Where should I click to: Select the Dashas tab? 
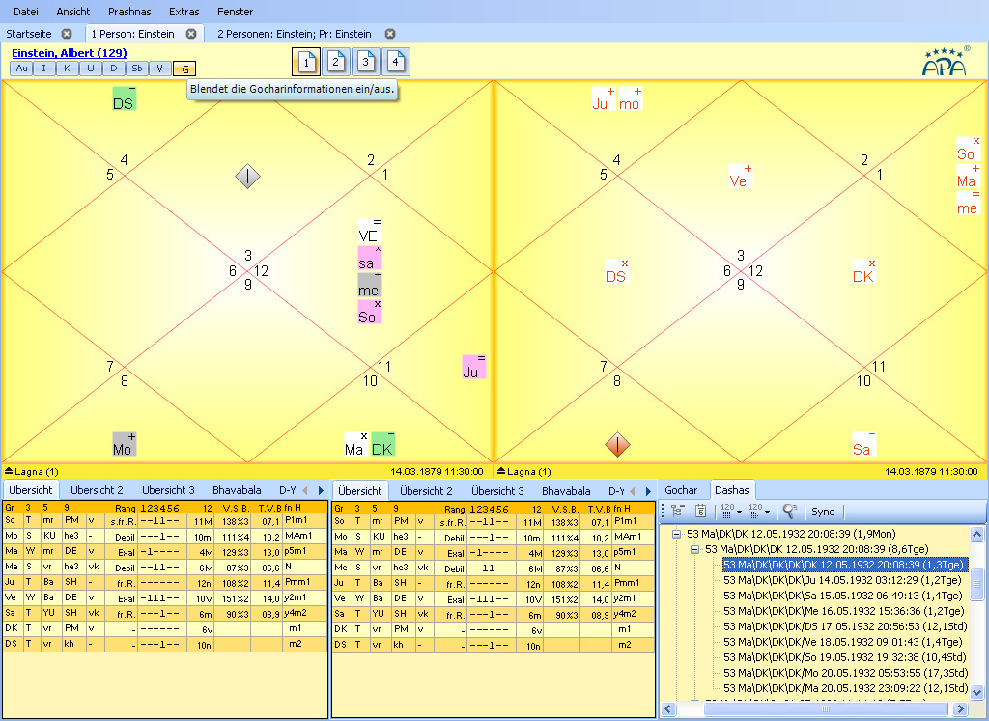click(732, 490)
